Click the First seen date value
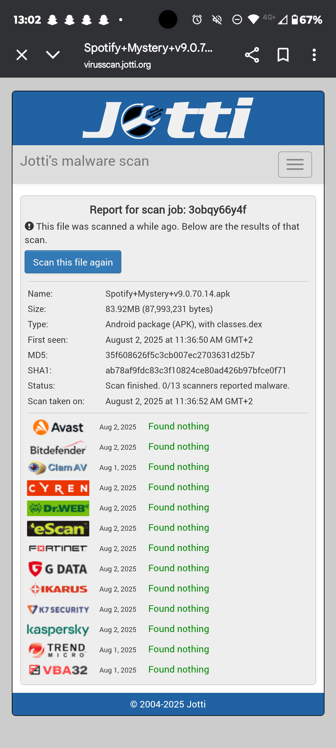336x748 pixels. coord(179,340)
